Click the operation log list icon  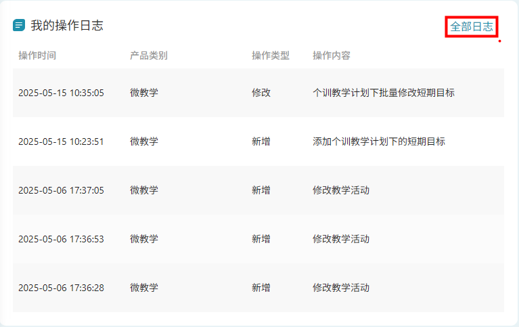click(x=19, y=26)
